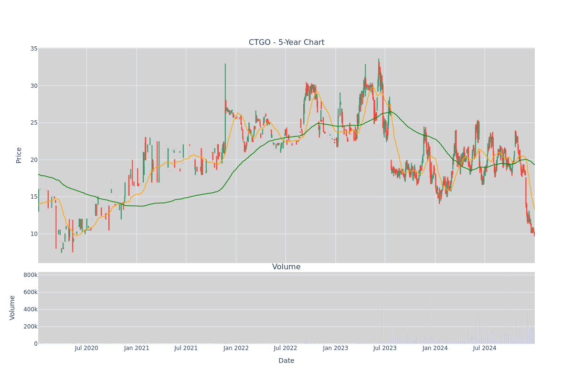Click the price axis value 25
This screenshot has height=382, width=573.
pos(34,123)
